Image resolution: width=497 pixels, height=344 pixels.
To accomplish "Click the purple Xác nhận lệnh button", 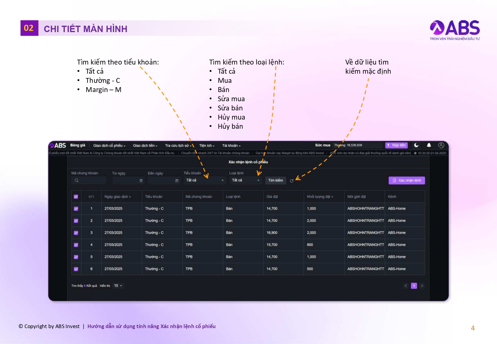I will pyautogui.click(x=406, y=180).
